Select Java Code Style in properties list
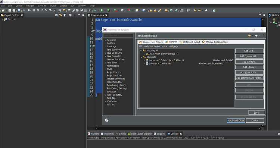This screenshot has width=280, height=148. click(x=115, y=53)
